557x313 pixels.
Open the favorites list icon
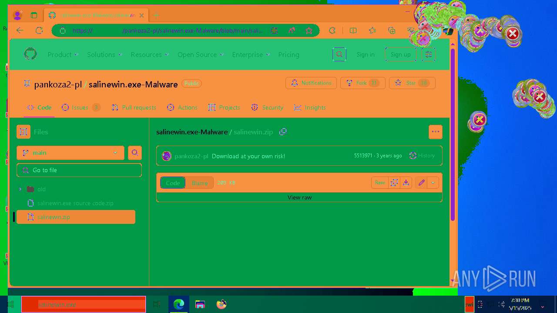[x=372, y=30]
